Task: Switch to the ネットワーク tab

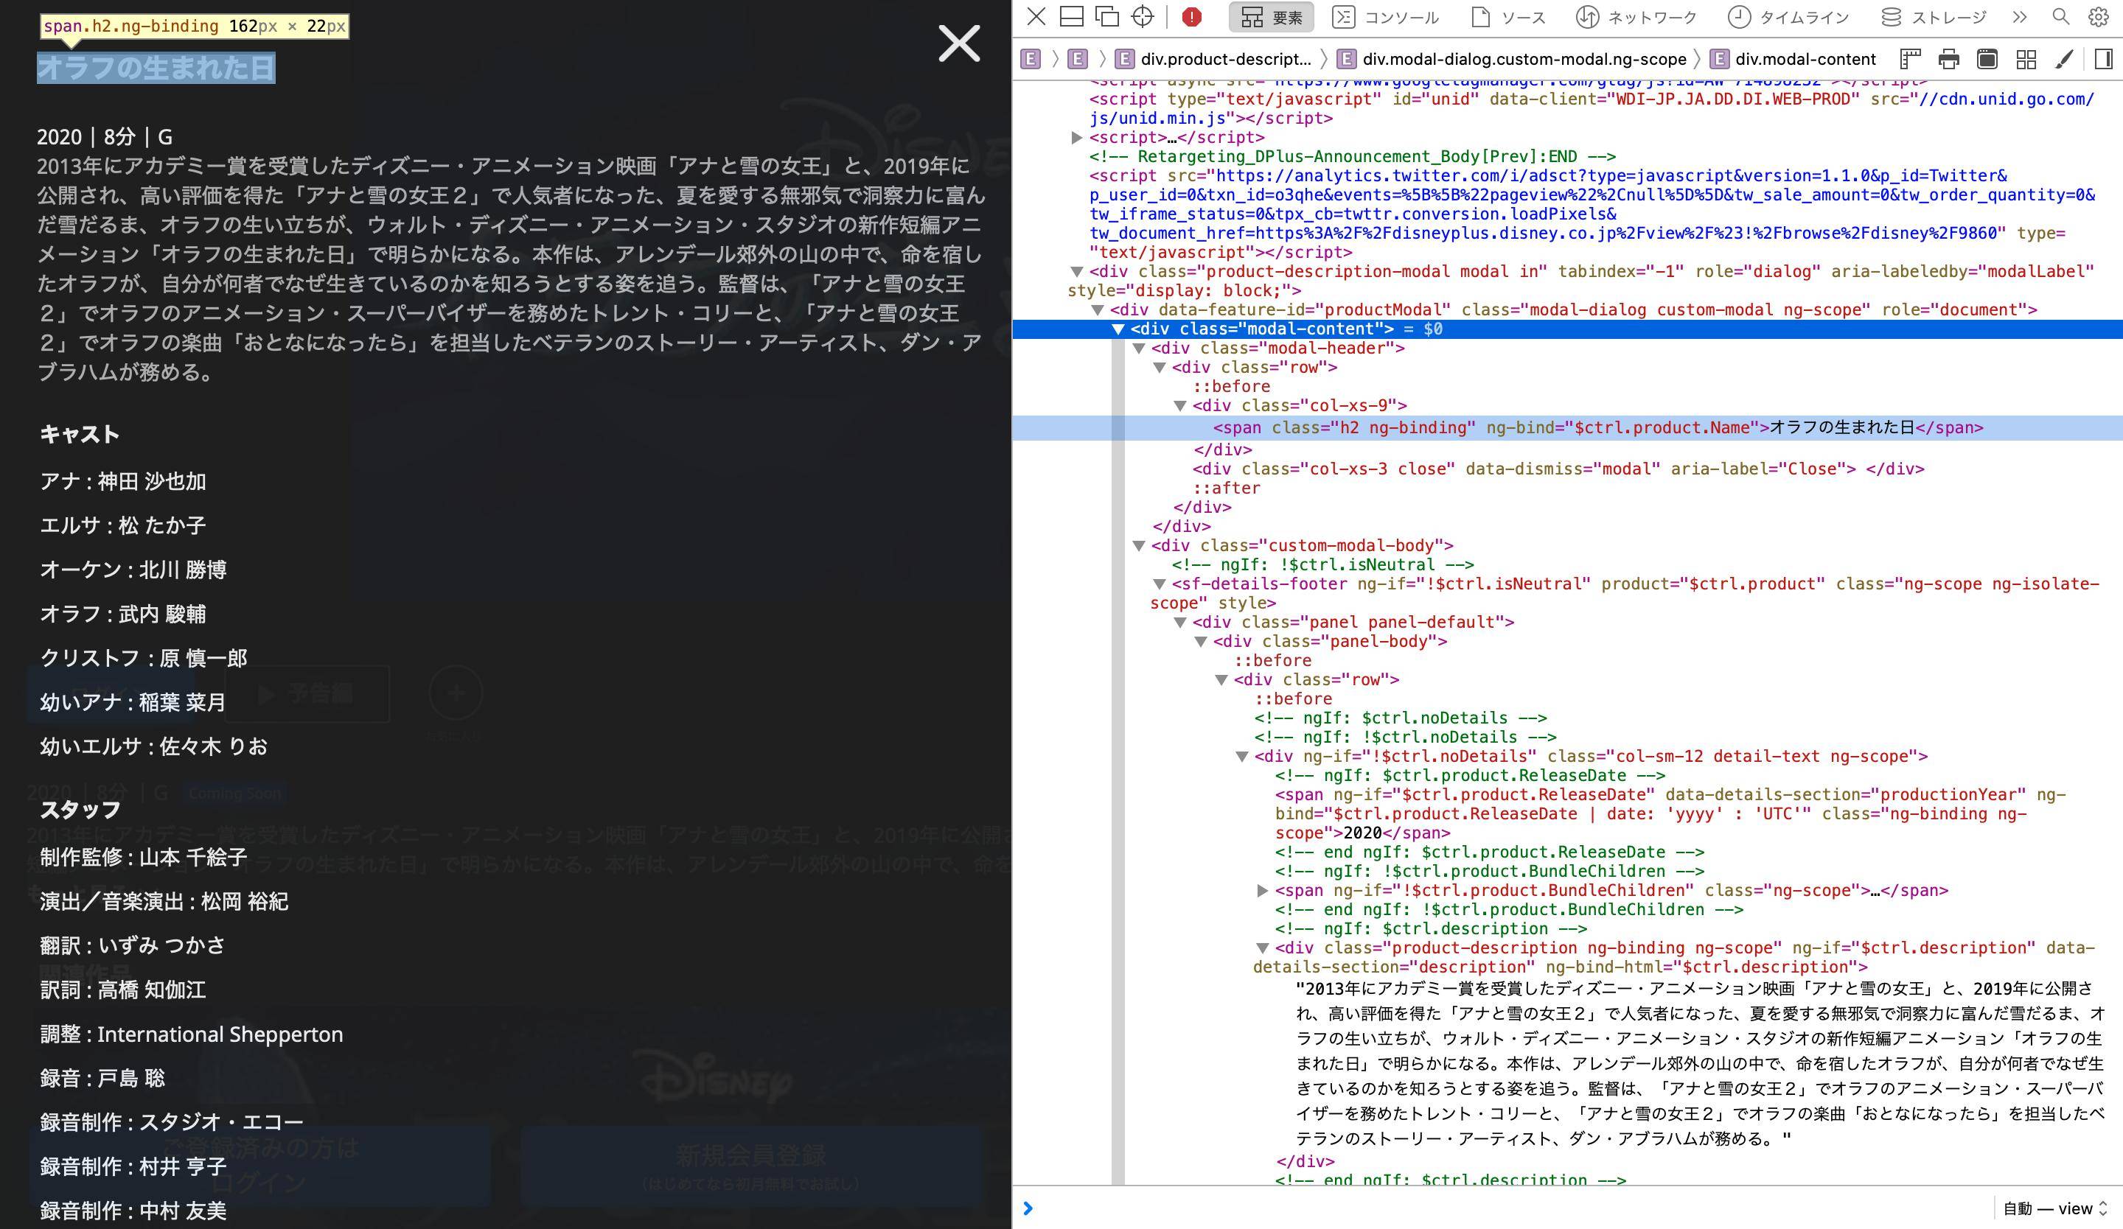Action: pyautogui.click(x=1636, y=17)
